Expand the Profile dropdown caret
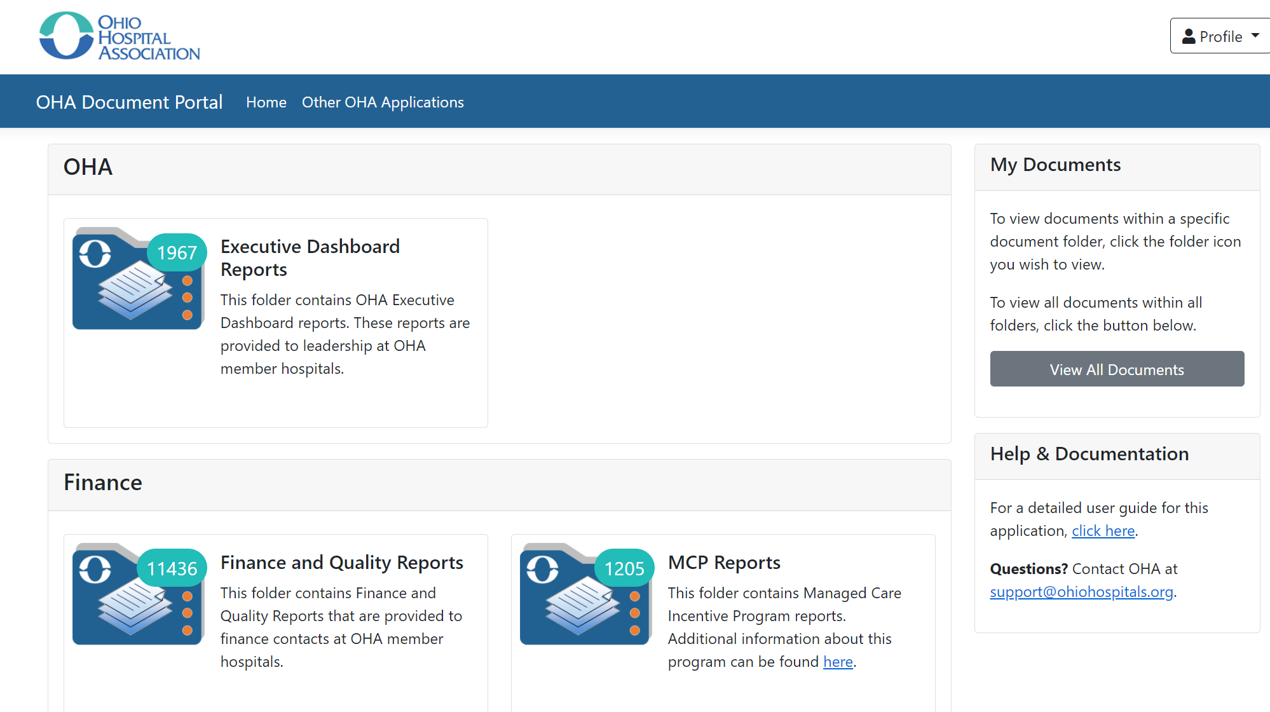1270x712 pixels. pyautogui.click(x=1255, y=36)
